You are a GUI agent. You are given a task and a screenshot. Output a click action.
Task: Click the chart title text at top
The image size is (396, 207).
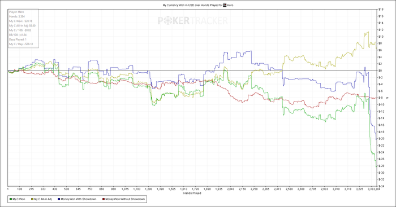198,5
